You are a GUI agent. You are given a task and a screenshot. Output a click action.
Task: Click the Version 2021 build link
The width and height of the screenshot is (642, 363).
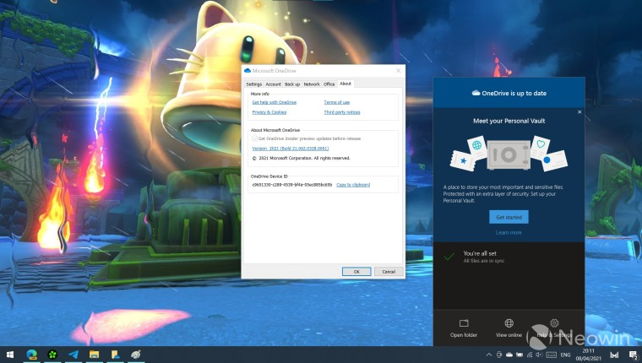(x=291, y=149)
